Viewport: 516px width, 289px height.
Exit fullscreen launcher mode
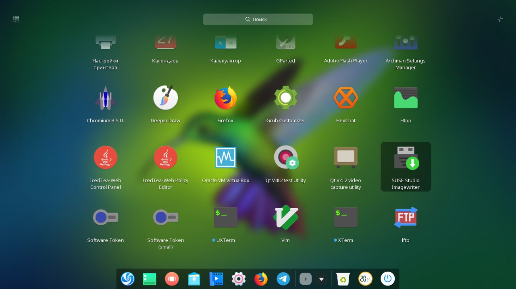500,19
